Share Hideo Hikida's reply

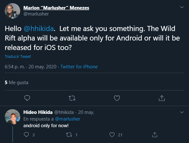[x=155, y=135]
